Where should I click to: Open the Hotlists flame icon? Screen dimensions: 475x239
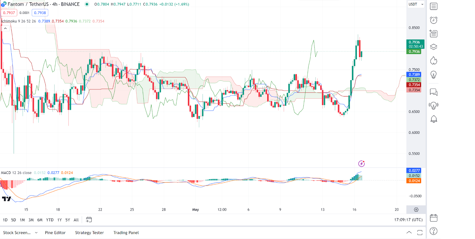[x=433, y=61]
